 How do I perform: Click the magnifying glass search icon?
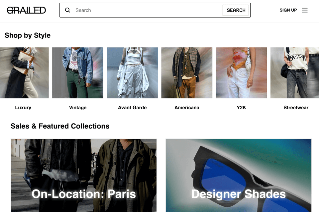point(67,10)
